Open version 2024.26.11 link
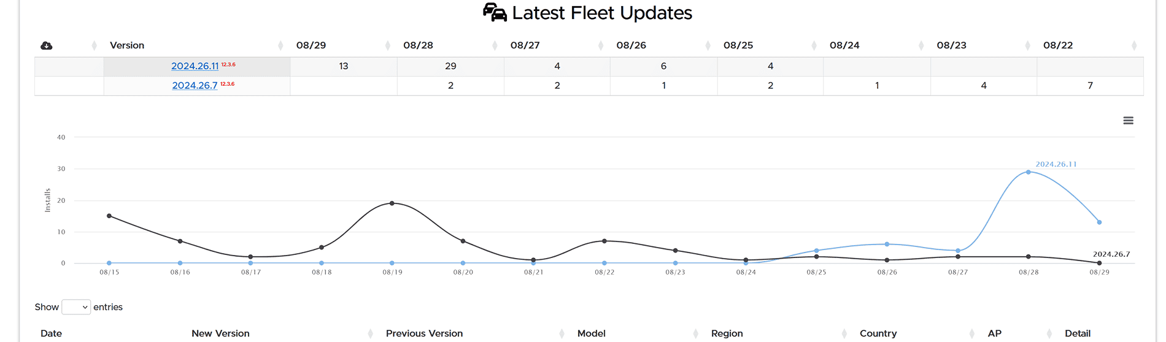 195,66
